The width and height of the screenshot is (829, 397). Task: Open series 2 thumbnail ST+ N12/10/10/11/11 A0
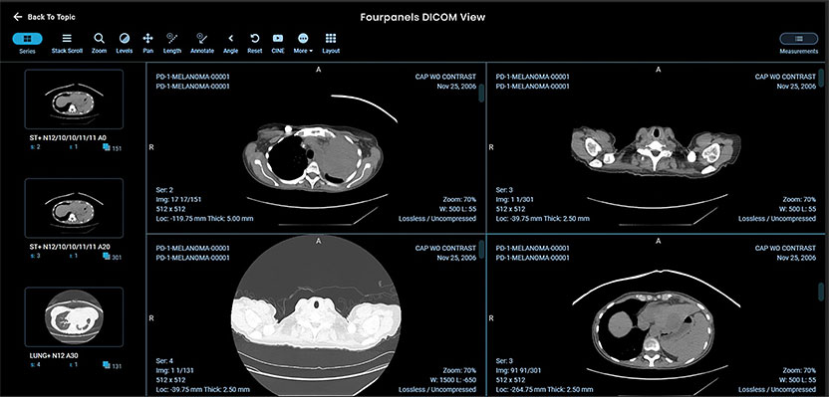74,99
